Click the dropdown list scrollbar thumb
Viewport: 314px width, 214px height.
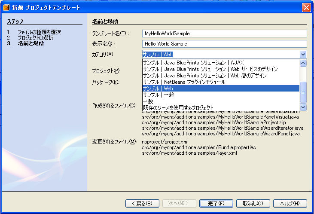(x=303, y=92)
